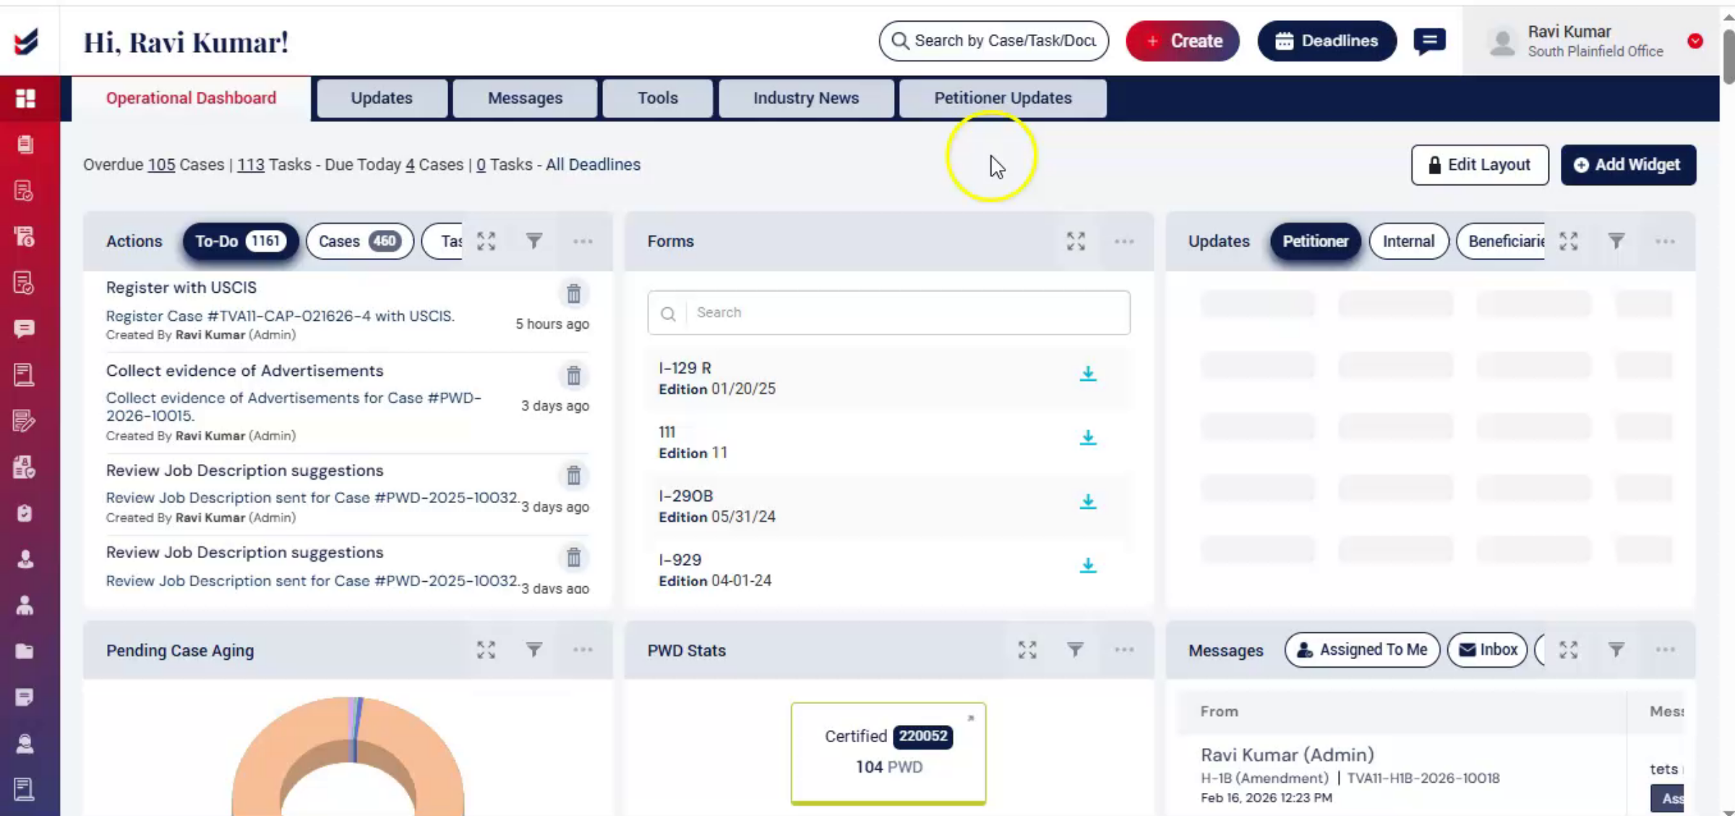
Task: Switch to Industry News tab
Action: [x=806, y=98]
